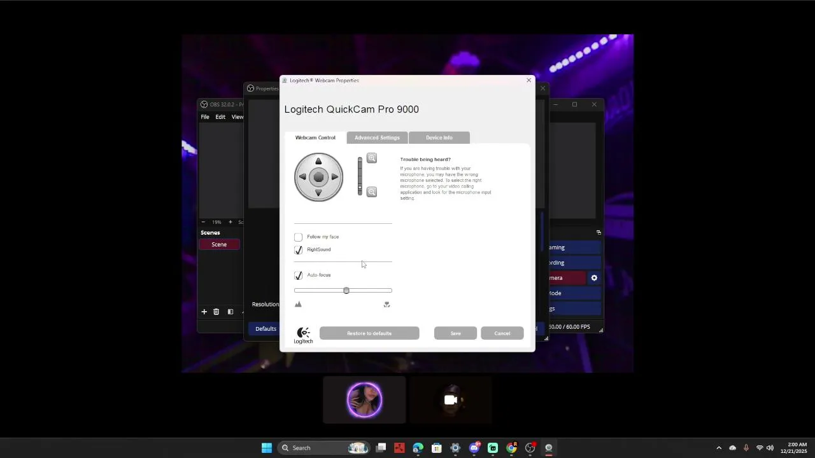Click Restore to defaults button

click(369, 333)
